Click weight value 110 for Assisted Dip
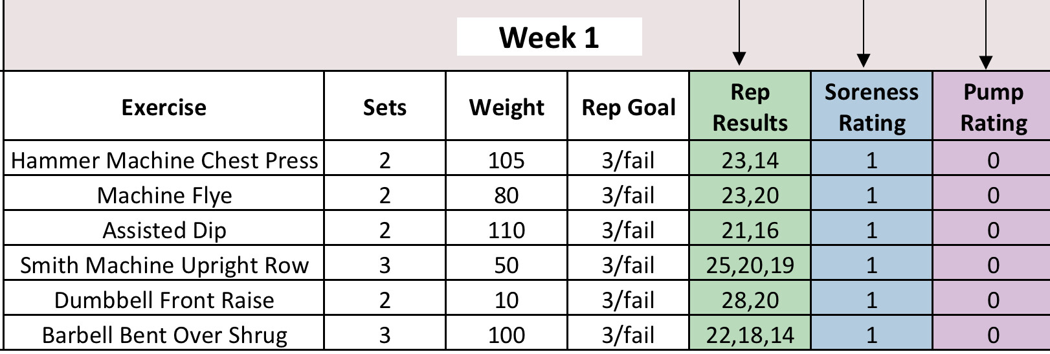This screenshot has width=1050, height=354. (x=506, y=230)
